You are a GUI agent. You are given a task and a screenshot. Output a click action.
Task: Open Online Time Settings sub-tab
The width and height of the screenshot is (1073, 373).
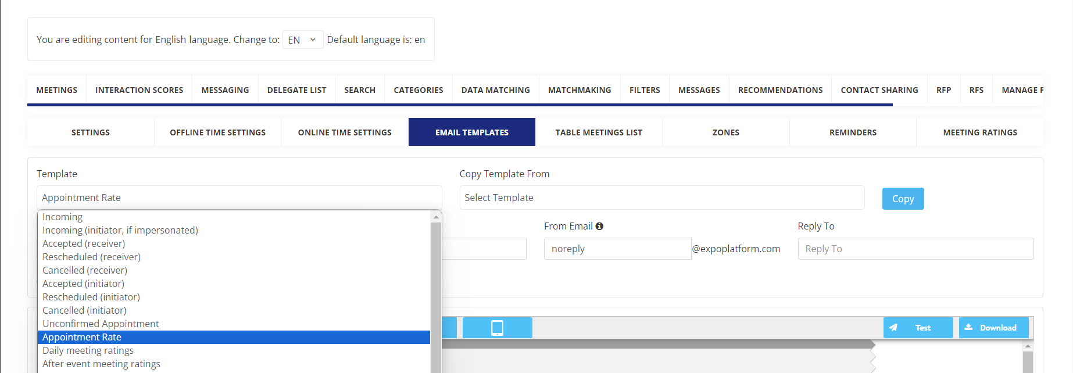click(x=345, y=132)
